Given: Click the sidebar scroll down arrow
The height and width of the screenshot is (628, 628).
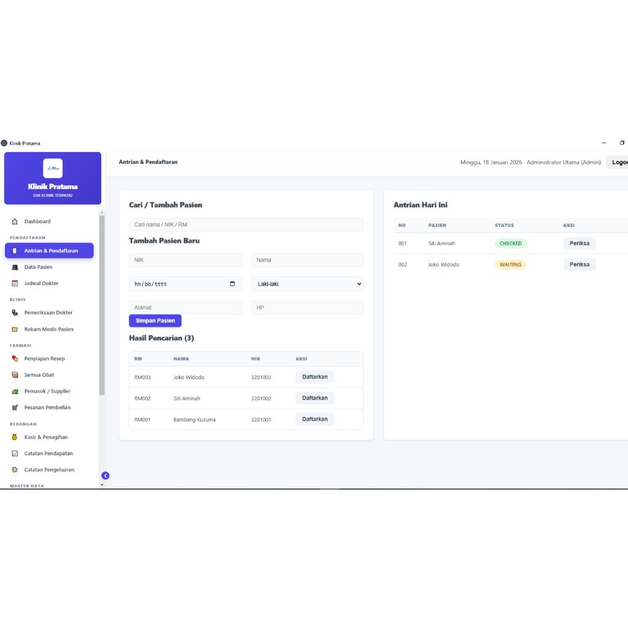Looking at the screenshot, I should [x=102, y=485].
